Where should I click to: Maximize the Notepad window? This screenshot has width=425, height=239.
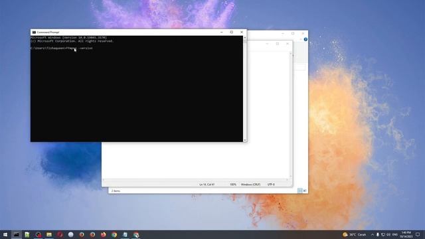278,44
